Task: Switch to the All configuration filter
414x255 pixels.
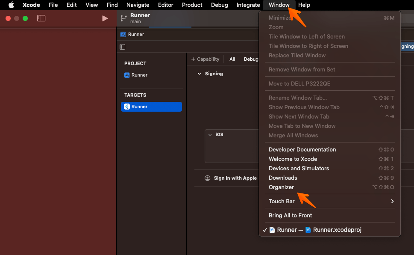Action: [x=232, y=59]
